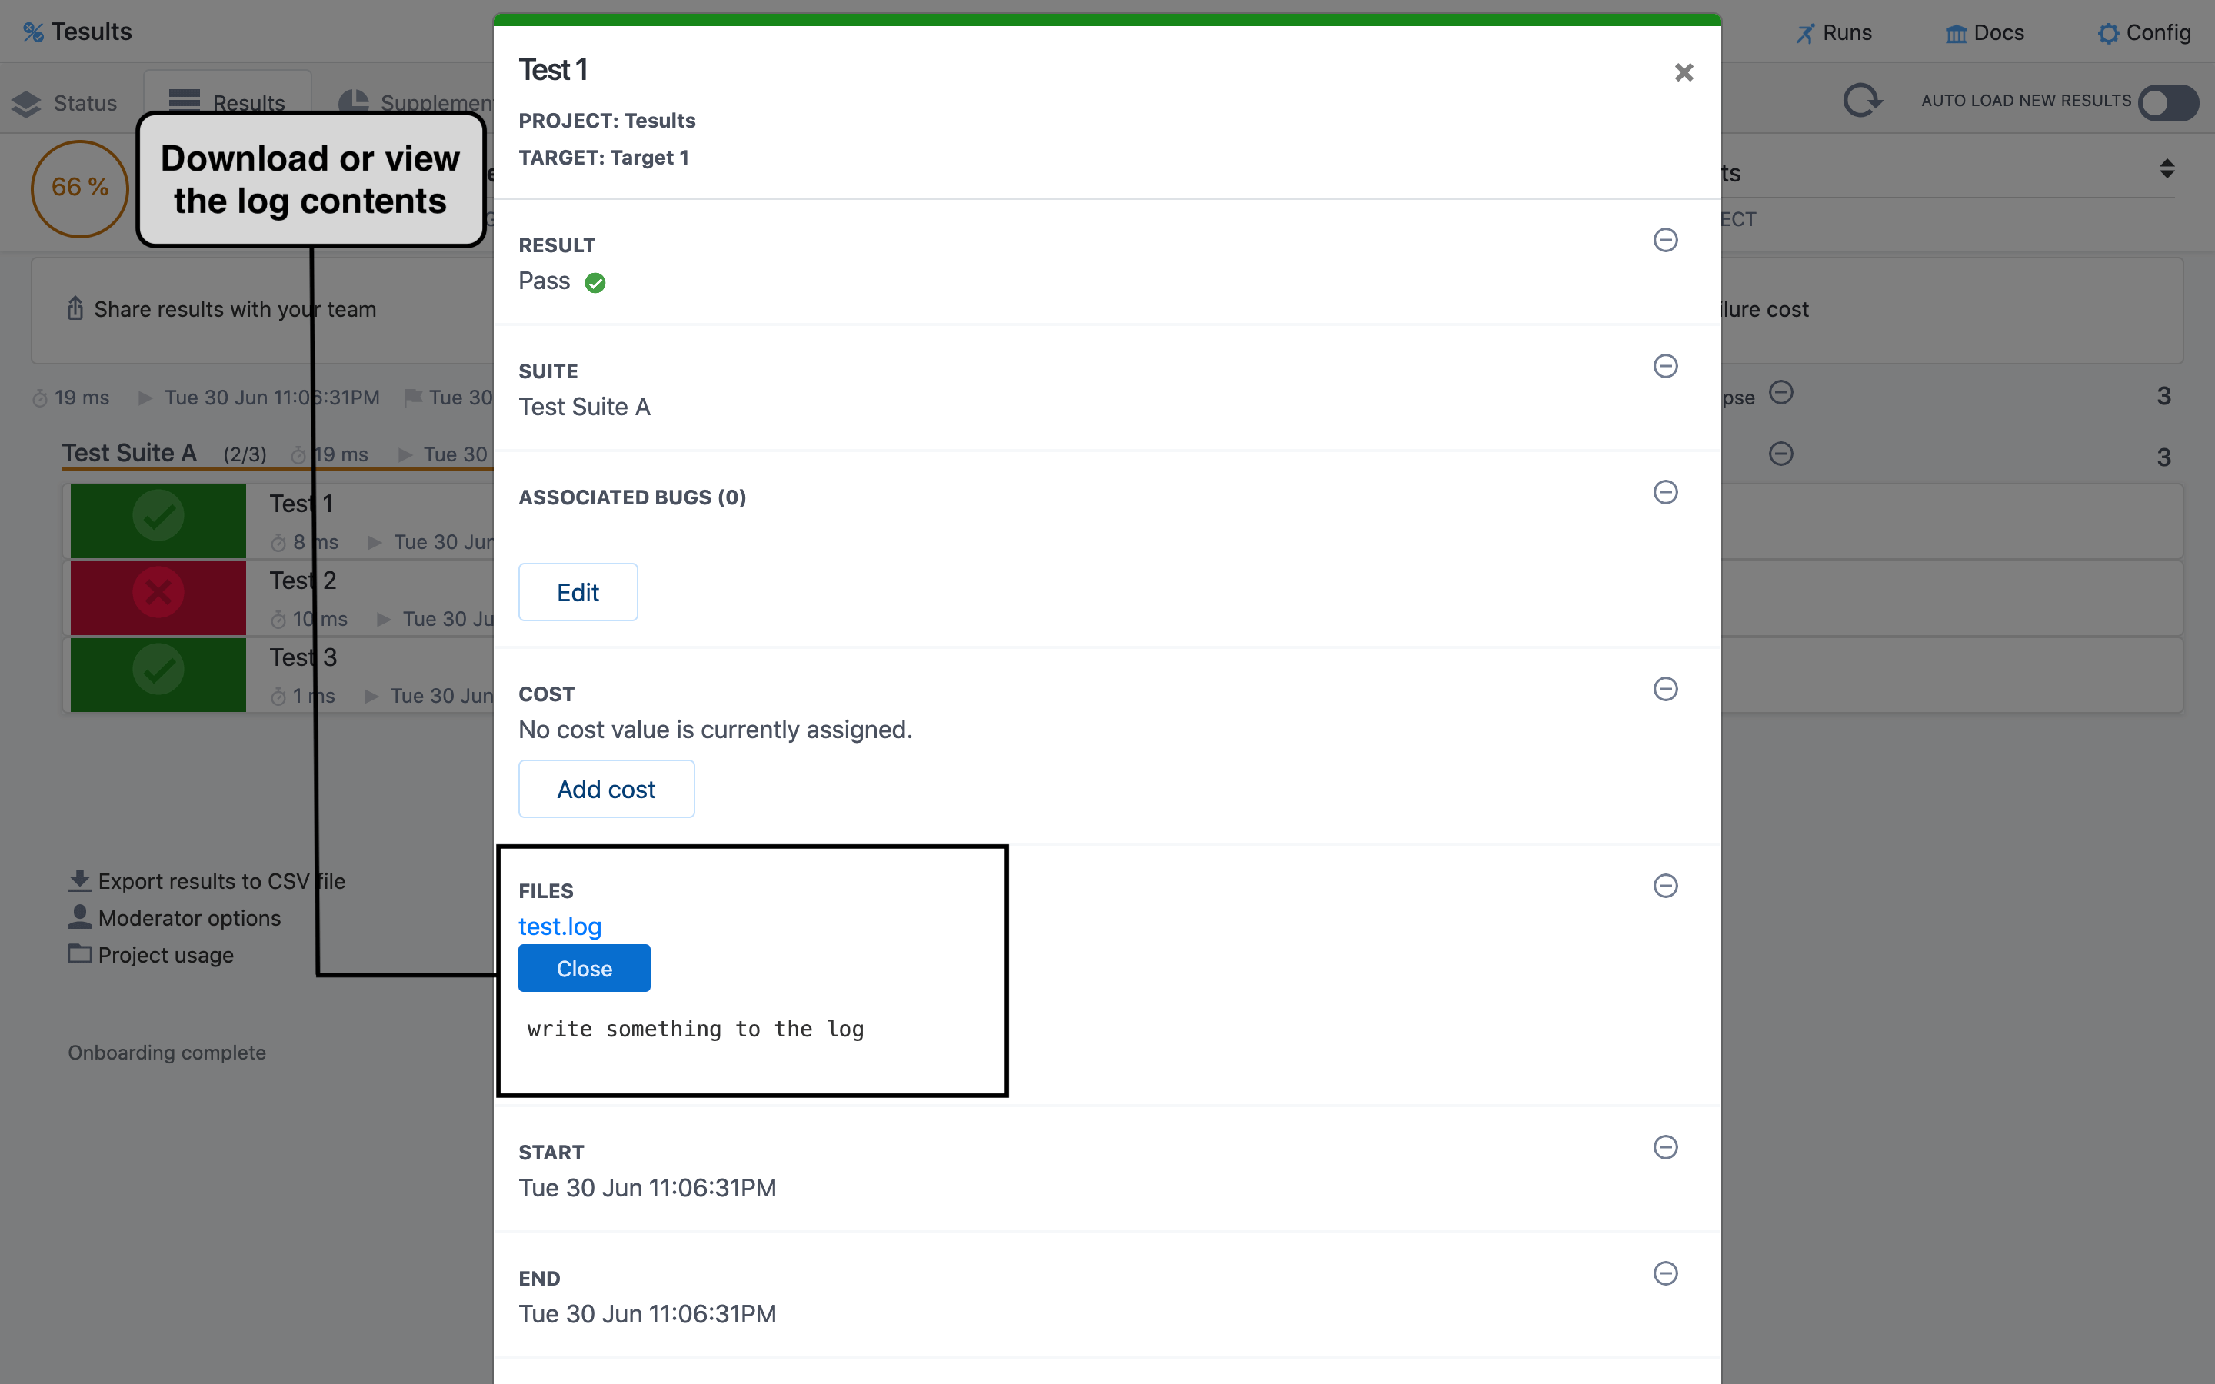Collapse the FILES section
Screen dimensions: 2215x1384
1665,885
